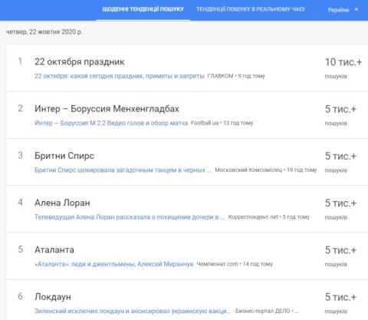Open article 'Зеленский исключил локдаун'
368x320 pixels.
[x=133, y=311]
